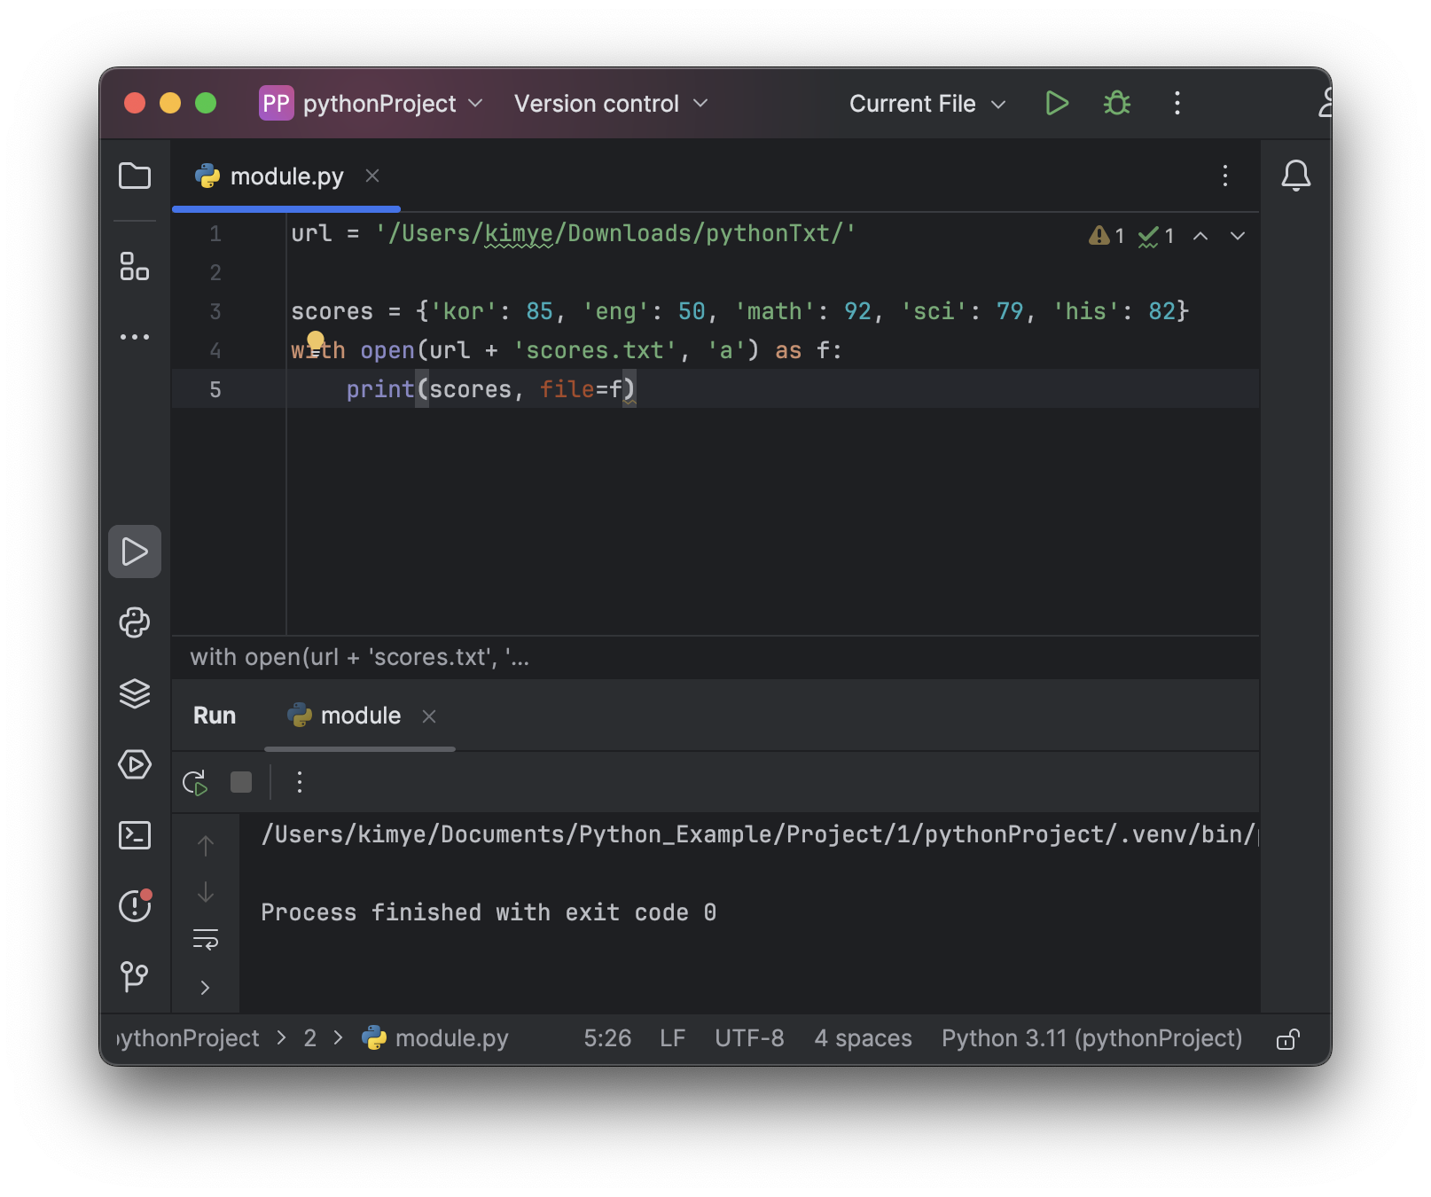Run the current file with green play button

[1056, 104]
